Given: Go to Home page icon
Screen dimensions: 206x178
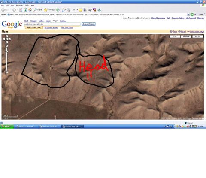Looking at the screenshot, I should point(30,10).
